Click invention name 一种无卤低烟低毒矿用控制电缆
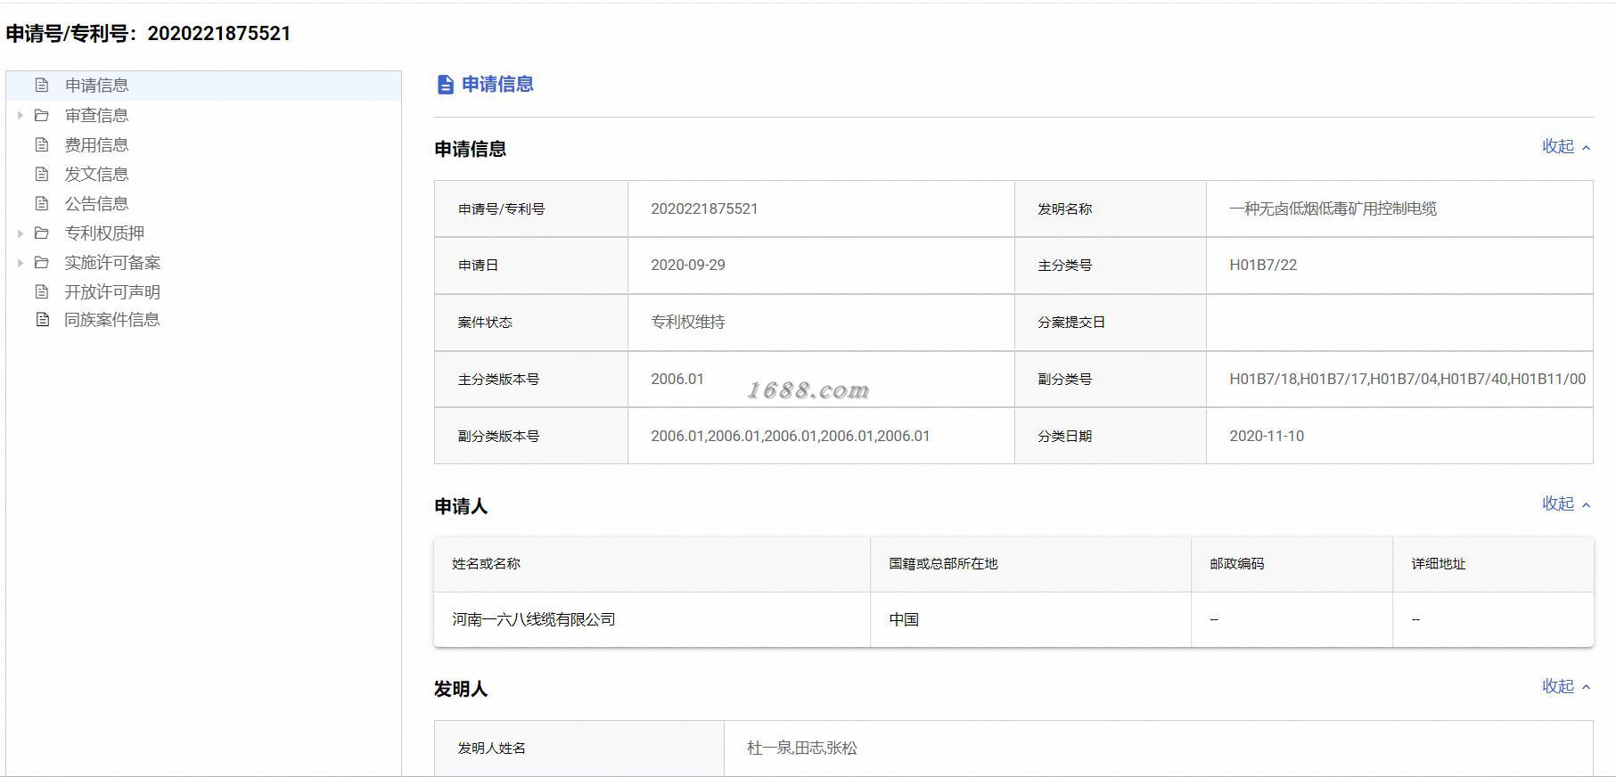1616x777 pixels. [x=1333, y=209]
